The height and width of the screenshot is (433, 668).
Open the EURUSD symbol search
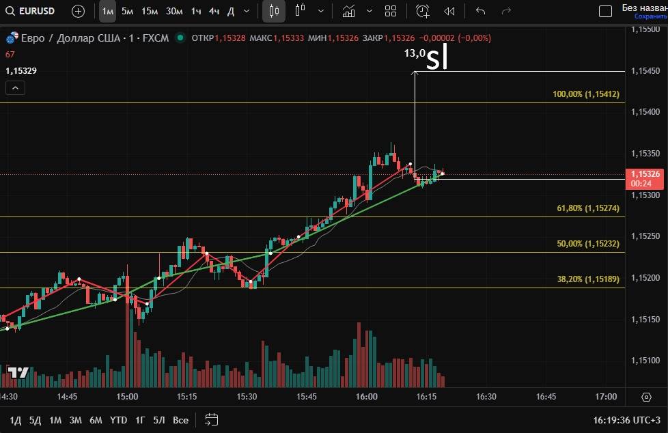(x=31, y=11)
